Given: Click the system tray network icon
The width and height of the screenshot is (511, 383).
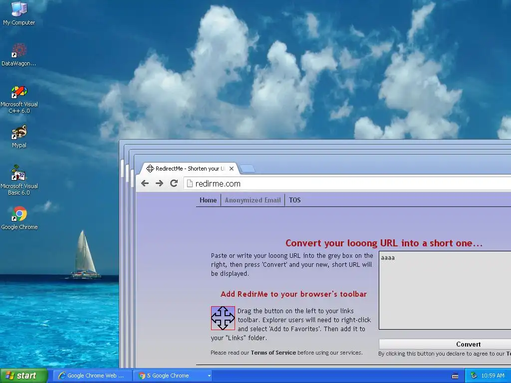Looking at the screenshot, I should click(x=474, y=376).
